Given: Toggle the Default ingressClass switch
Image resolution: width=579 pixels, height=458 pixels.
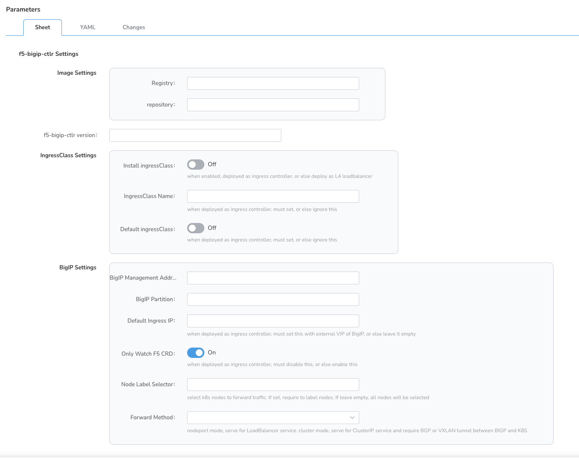Looking at the screenshot, I should pyautogui.click(x=196, y=228).
